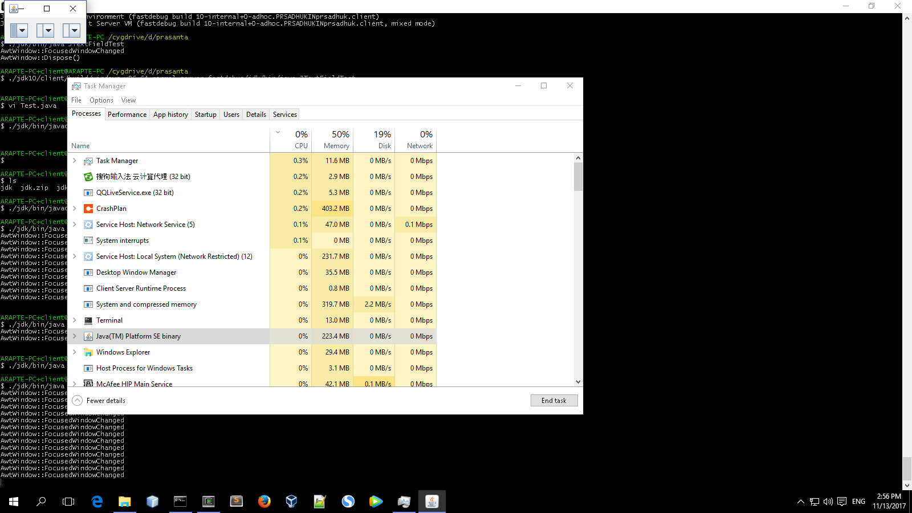
Task: Click the process list scrollbar down arrow
Action: 578,382
